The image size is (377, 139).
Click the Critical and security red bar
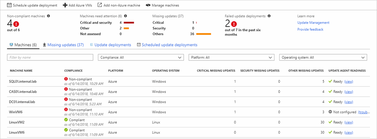(x=129, y=23)
